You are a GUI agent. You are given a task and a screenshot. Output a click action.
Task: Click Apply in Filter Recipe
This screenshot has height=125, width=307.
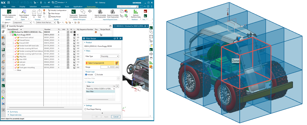[106, 117]
